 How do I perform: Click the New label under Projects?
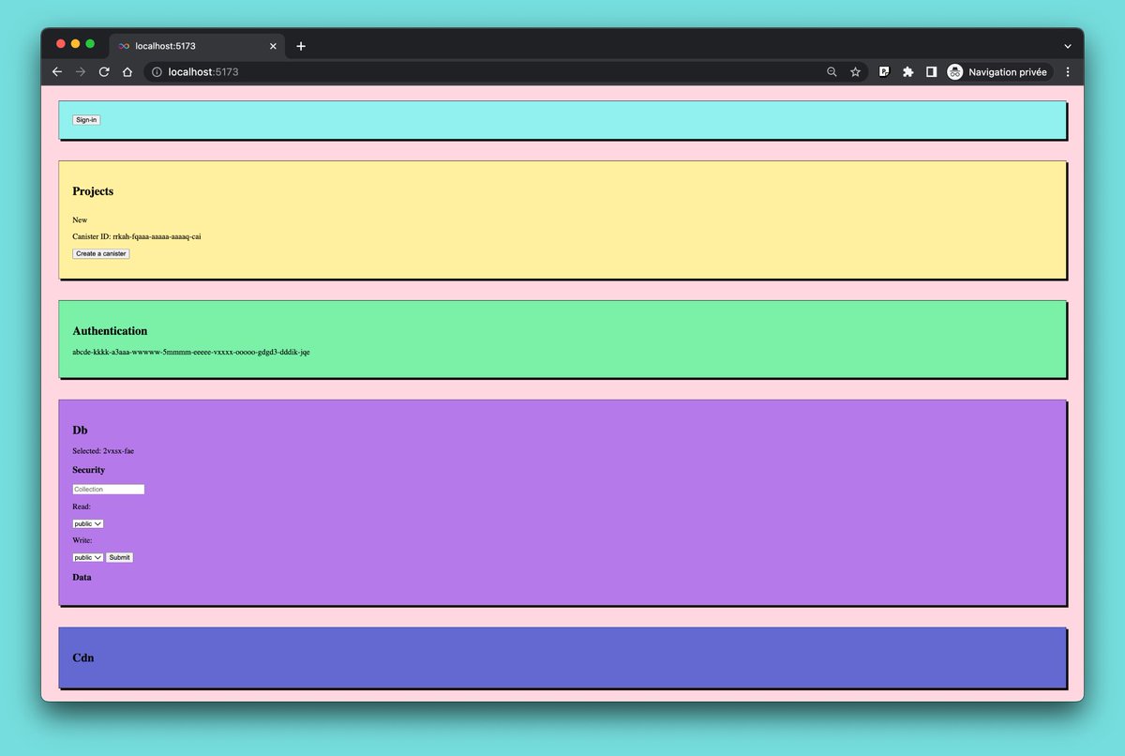coord(80,220)
